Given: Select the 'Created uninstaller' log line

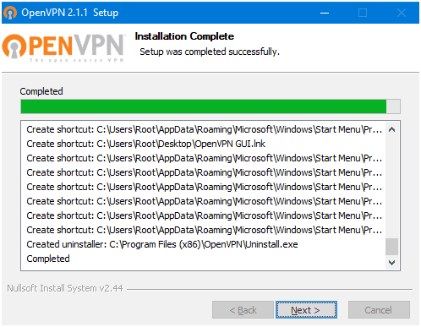Looking at the screenshot, I should click(162, 244).
